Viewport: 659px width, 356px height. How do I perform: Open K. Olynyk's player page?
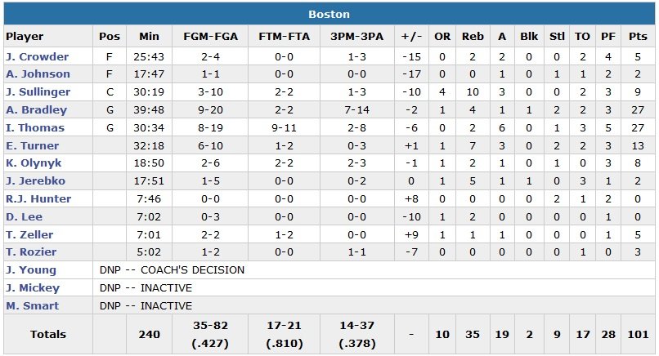click(34, 163)
